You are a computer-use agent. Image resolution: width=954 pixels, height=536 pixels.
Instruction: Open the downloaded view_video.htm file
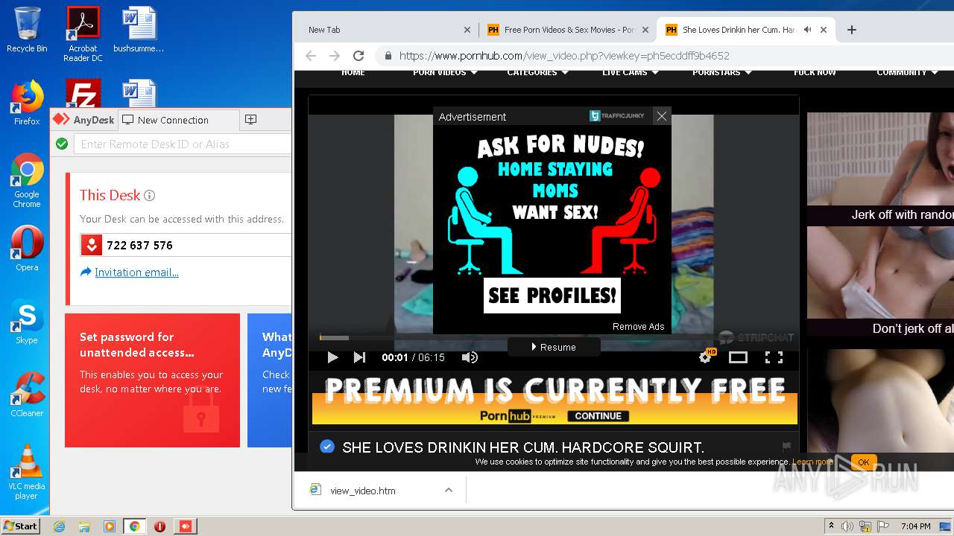click(x=363, y=491)
